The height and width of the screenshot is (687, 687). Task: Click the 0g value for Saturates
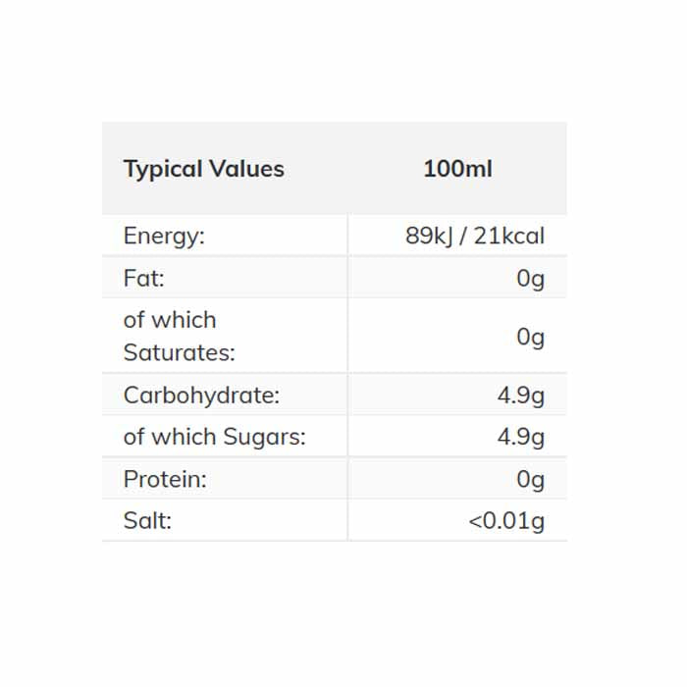pyautogui.click(x=530, y=337)
